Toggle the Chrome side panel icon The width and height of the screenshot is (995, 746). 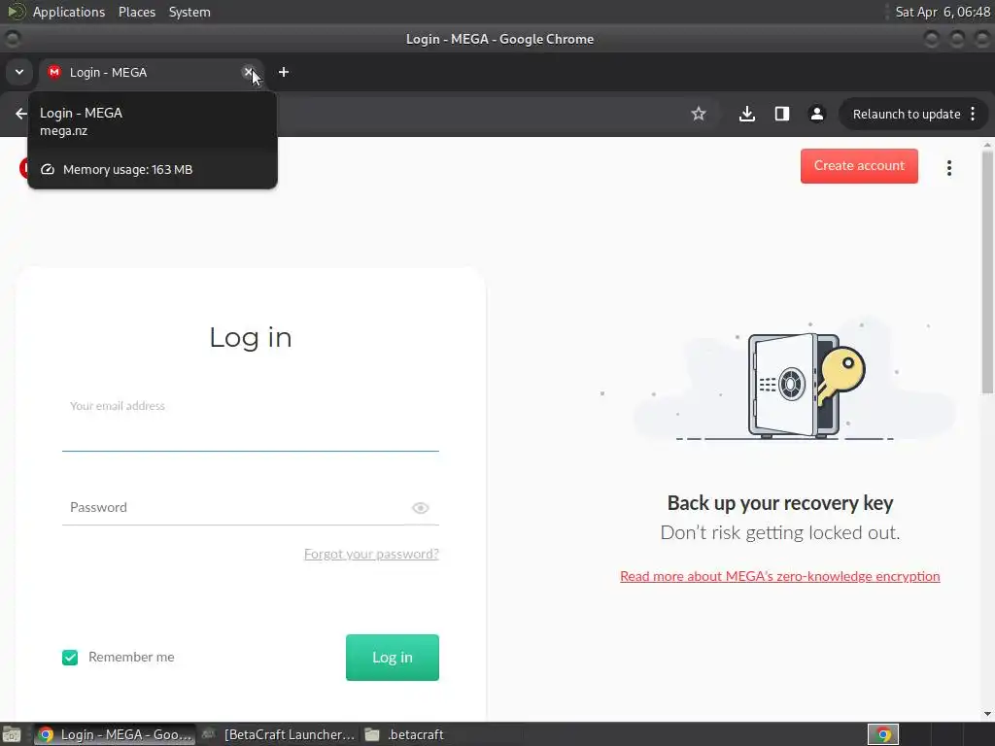click(782, 114)
